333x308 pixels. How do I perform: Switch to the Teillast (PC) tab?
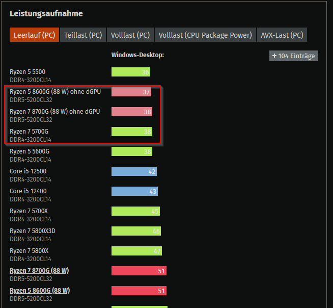click(x=83, y=35)
